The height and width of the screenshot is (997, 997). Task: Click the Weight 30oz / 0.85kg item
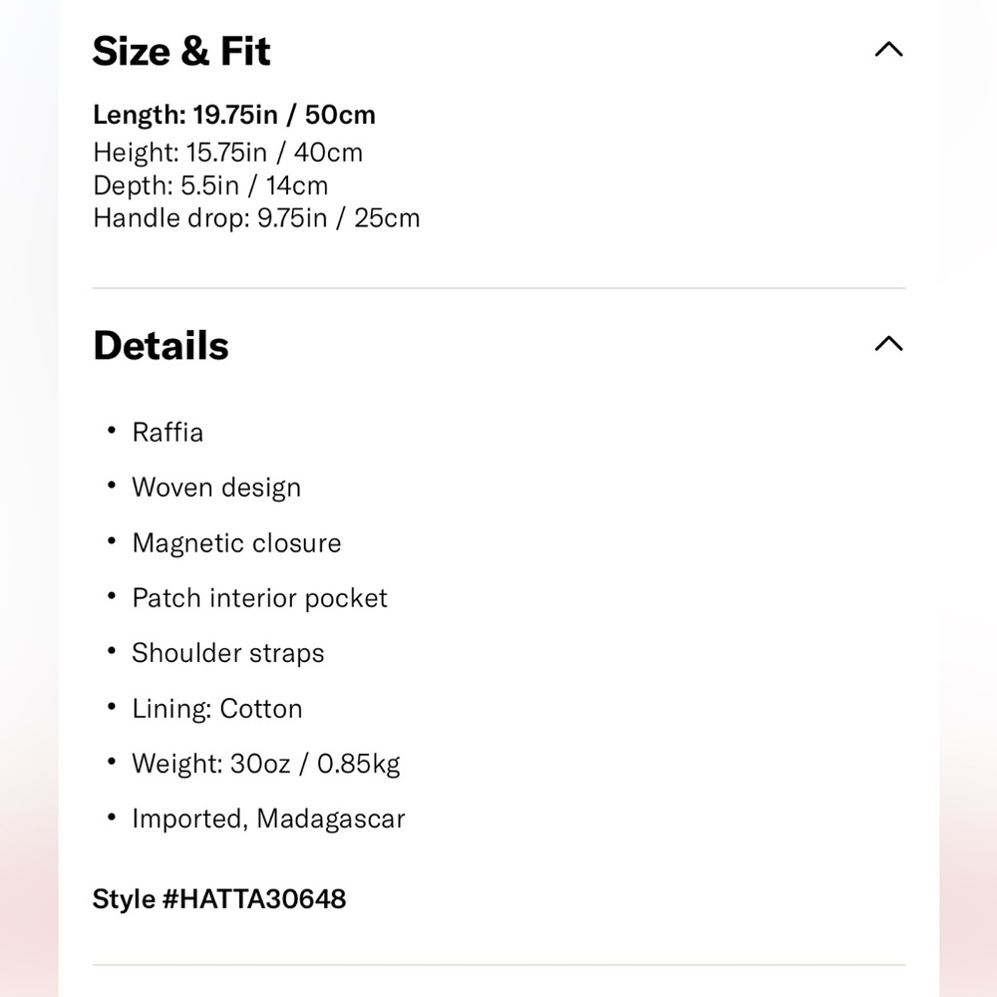266,764
